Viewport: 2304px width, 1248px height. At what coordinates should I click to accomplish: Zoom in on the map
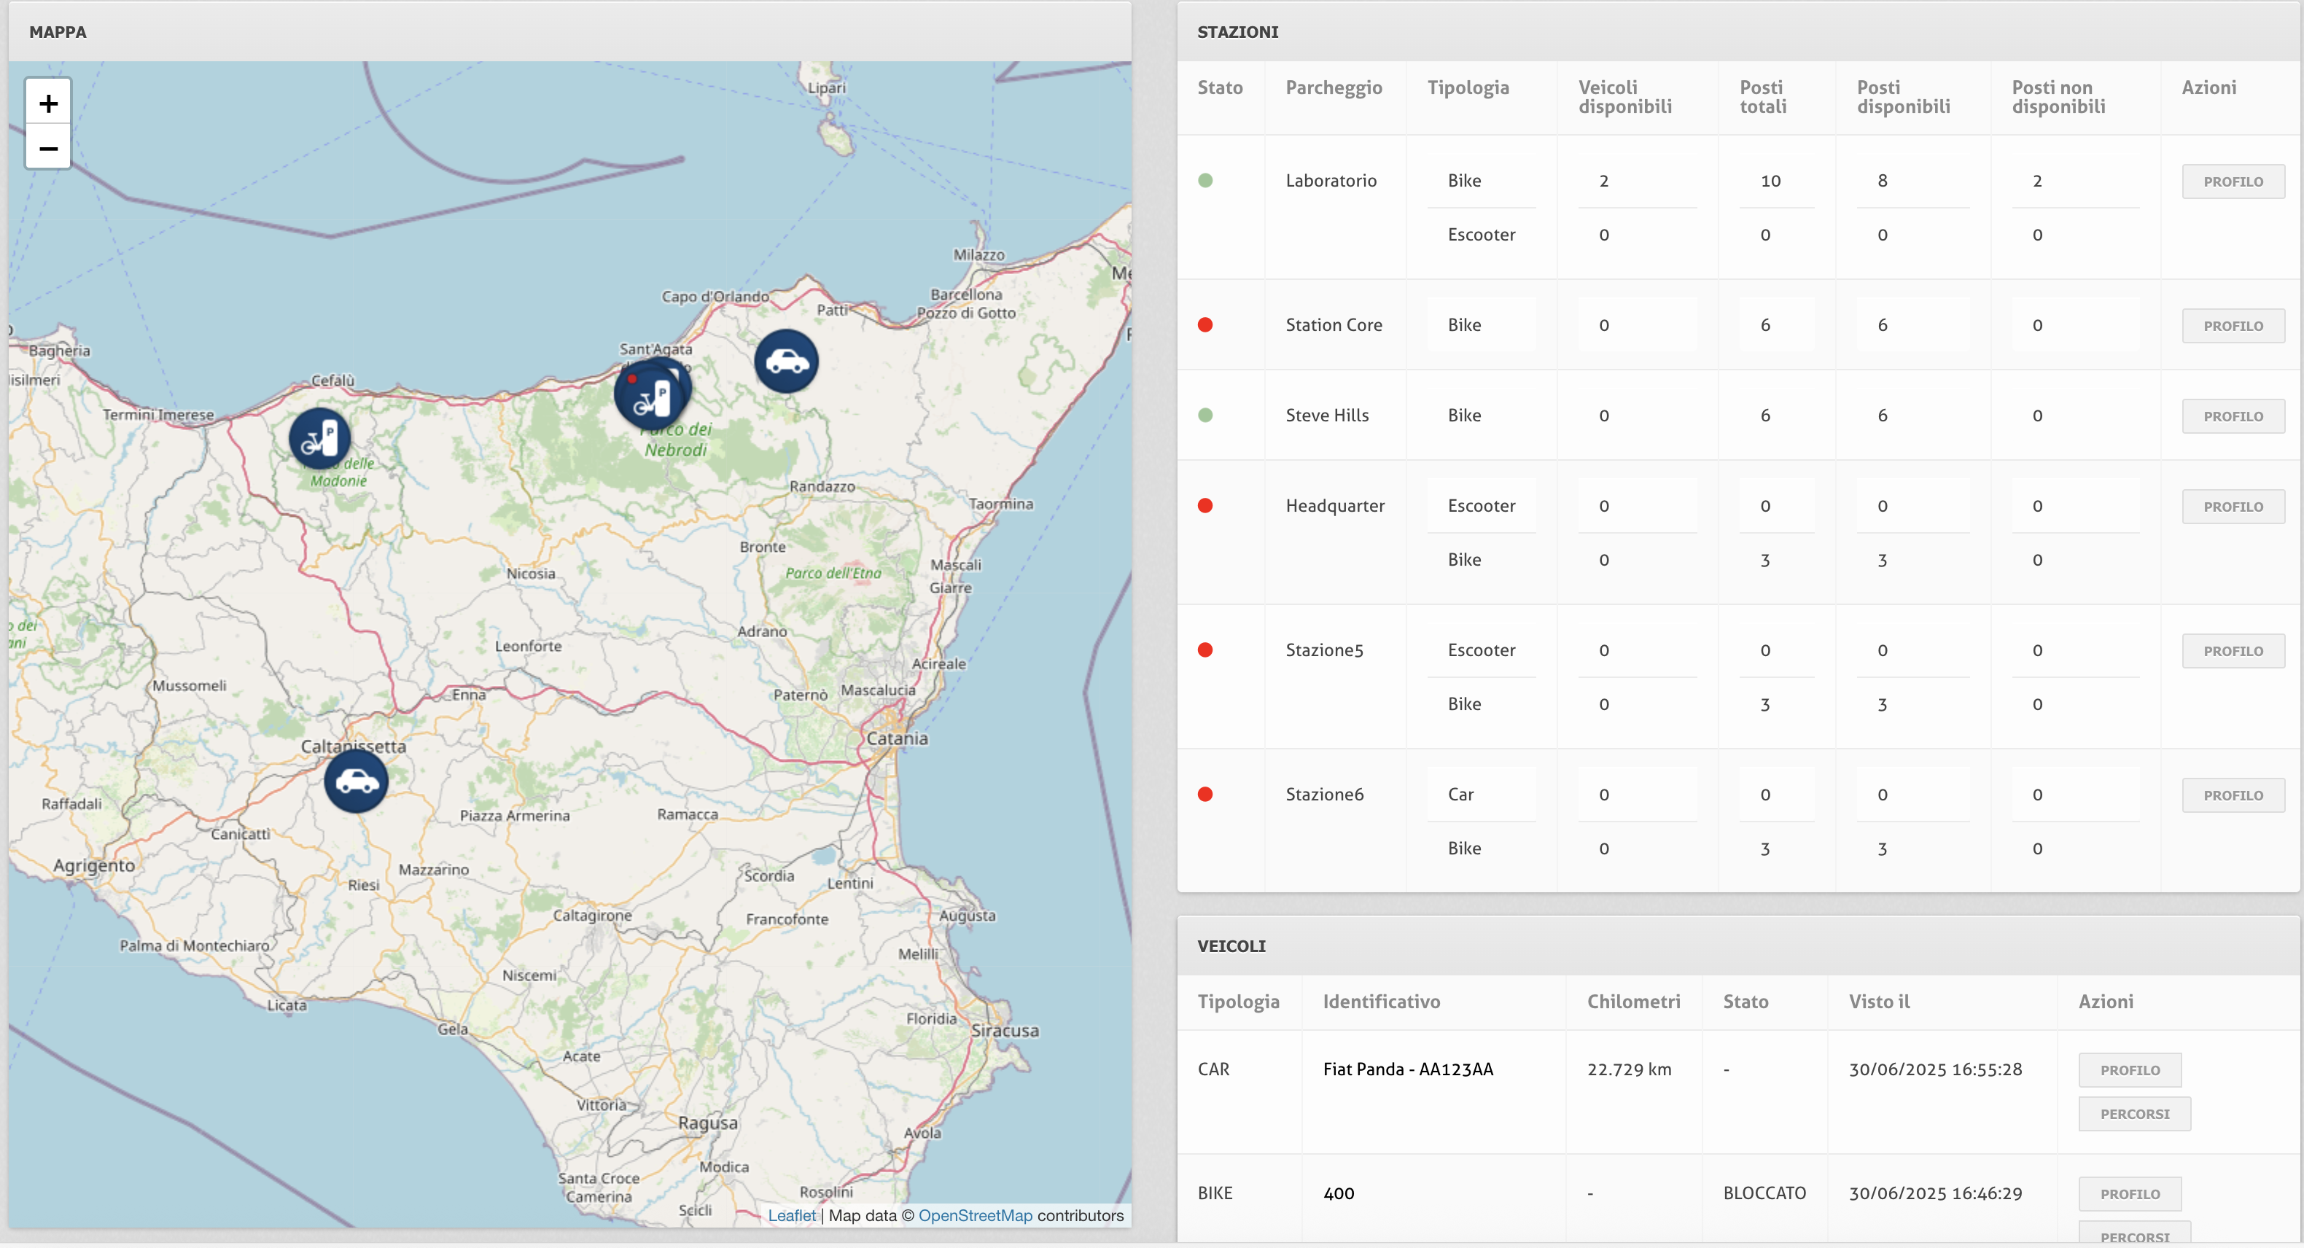(x=48, y=103)
